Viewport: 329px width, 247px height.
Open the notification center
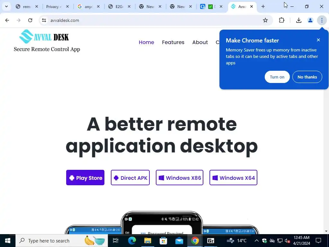tap(318, 241)
